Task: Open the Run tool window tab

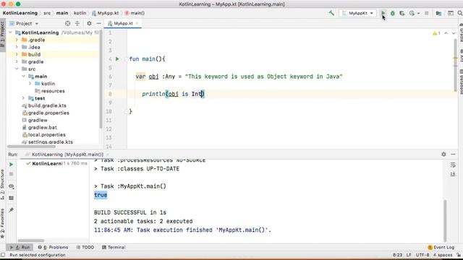Action: click(x=20, y=247)
